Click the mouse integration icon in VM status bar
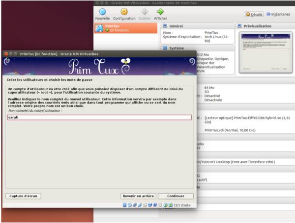295x223 pixels. click(x=165, y=205)
